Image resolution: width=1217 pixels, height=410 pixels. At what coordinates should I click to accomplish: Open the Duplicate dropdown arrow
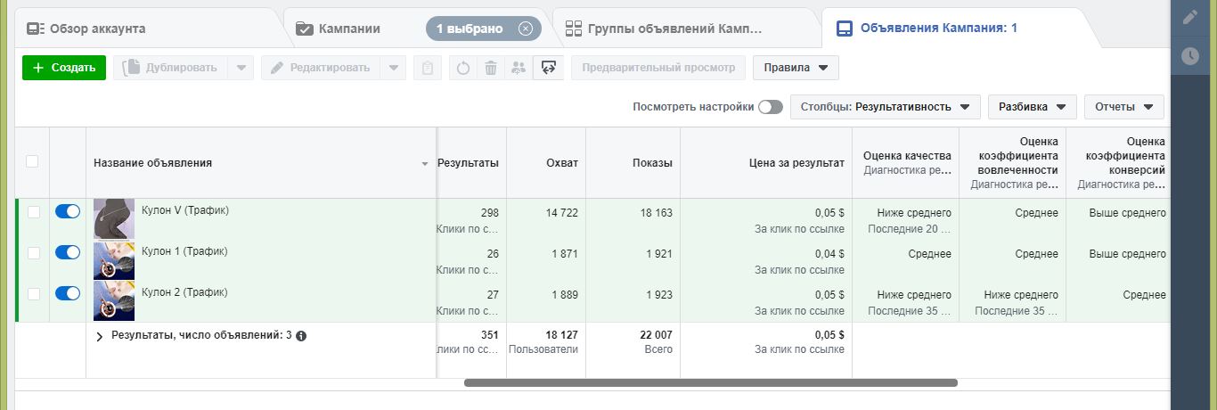pyautogui.click(x=241, y=68)
